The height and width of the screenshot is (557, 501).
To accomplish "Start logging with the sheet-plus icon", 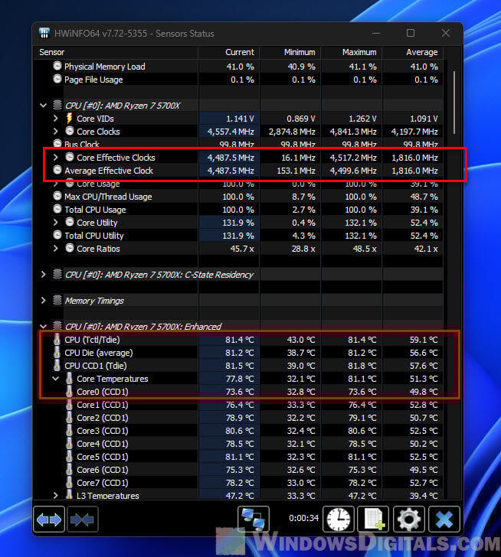I will click(373, 520).
